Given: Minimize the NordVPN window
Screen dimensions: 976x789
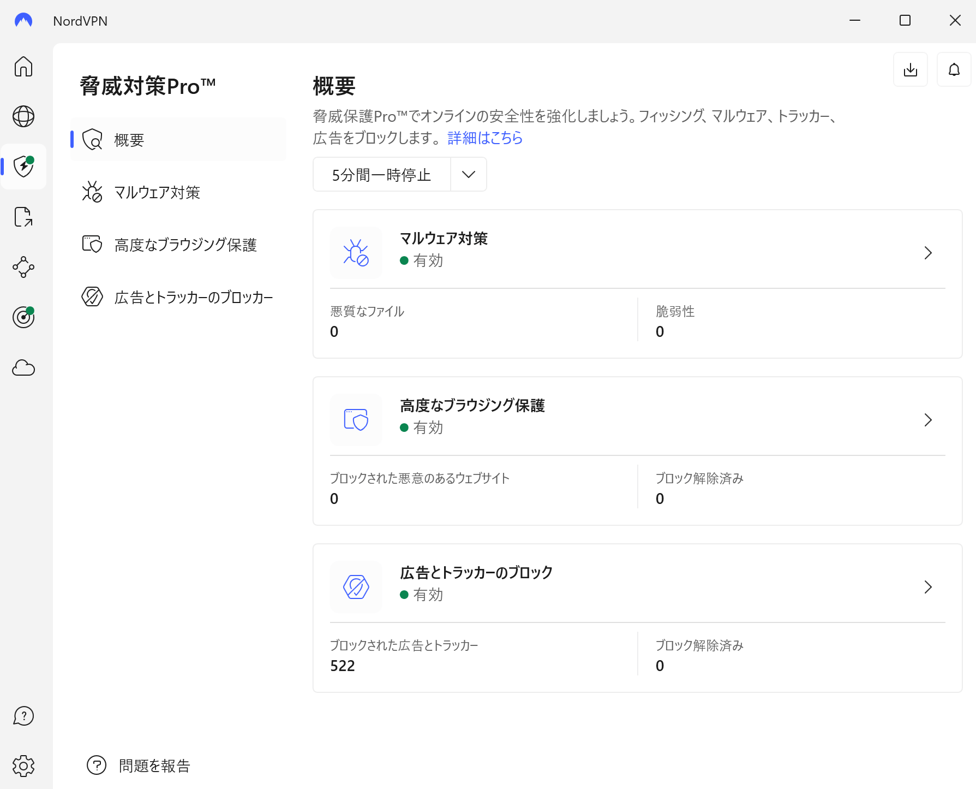Looking at the screenshot, I should pos(855,20).
